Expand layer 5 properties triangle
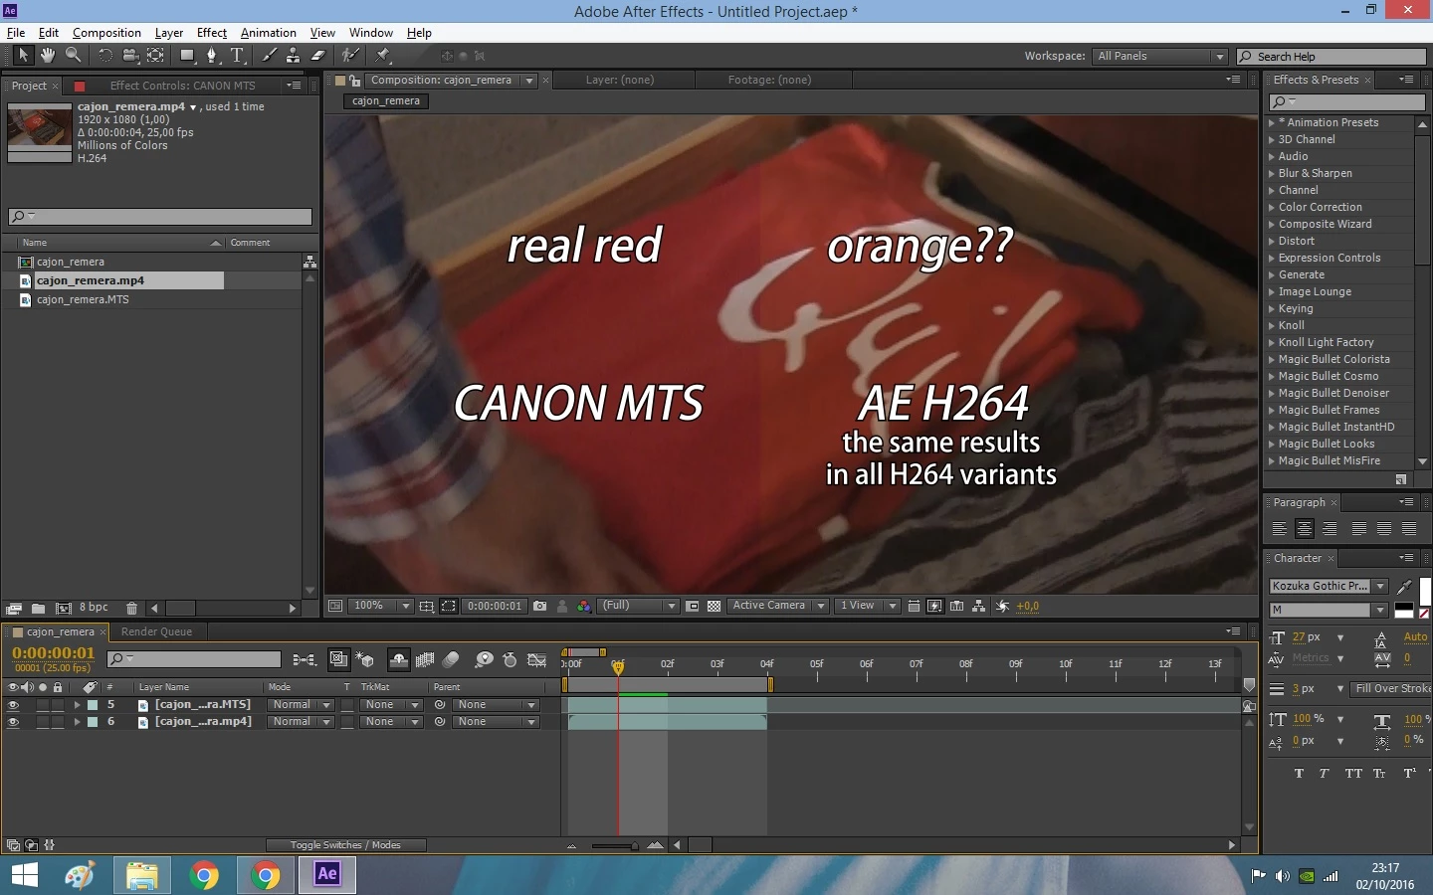Screen dimensions: 1433x895 tap(77, 705)
